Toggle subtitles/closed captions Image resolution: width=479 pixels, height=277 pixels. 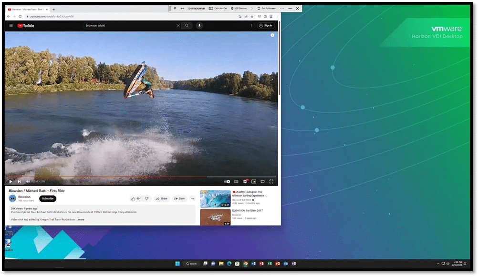pyautogui.click(x=236, y=182)
